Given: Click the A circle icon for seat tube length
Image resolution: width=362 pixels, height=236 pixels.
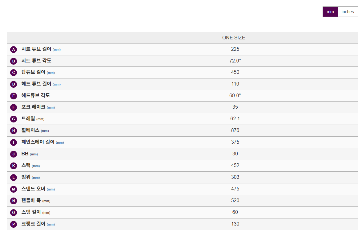Looking at the screenshot, I should (14, 50).
